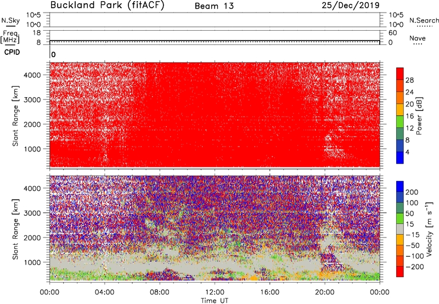
Task: Click the '08:00' time axis tick label
Action: click(160, 292)
